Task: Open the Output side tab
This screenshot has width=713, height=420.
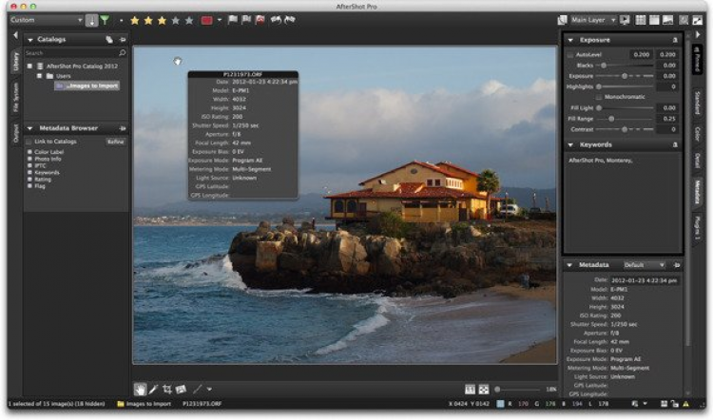Action: point(15,133)
